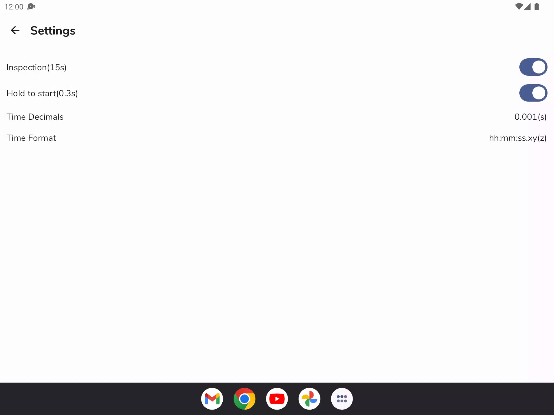Open Gmail from the dock
Image resolution: width=554 pixels, height=415 pixels.
[x=212, y=399]
